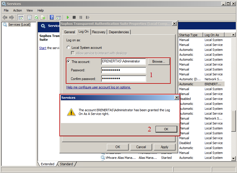The width and height of the screenshot is (237, 173).
Task: Click the Automatic (D... startup type cell
Action: pyautogui.click(x=190, y=79)
